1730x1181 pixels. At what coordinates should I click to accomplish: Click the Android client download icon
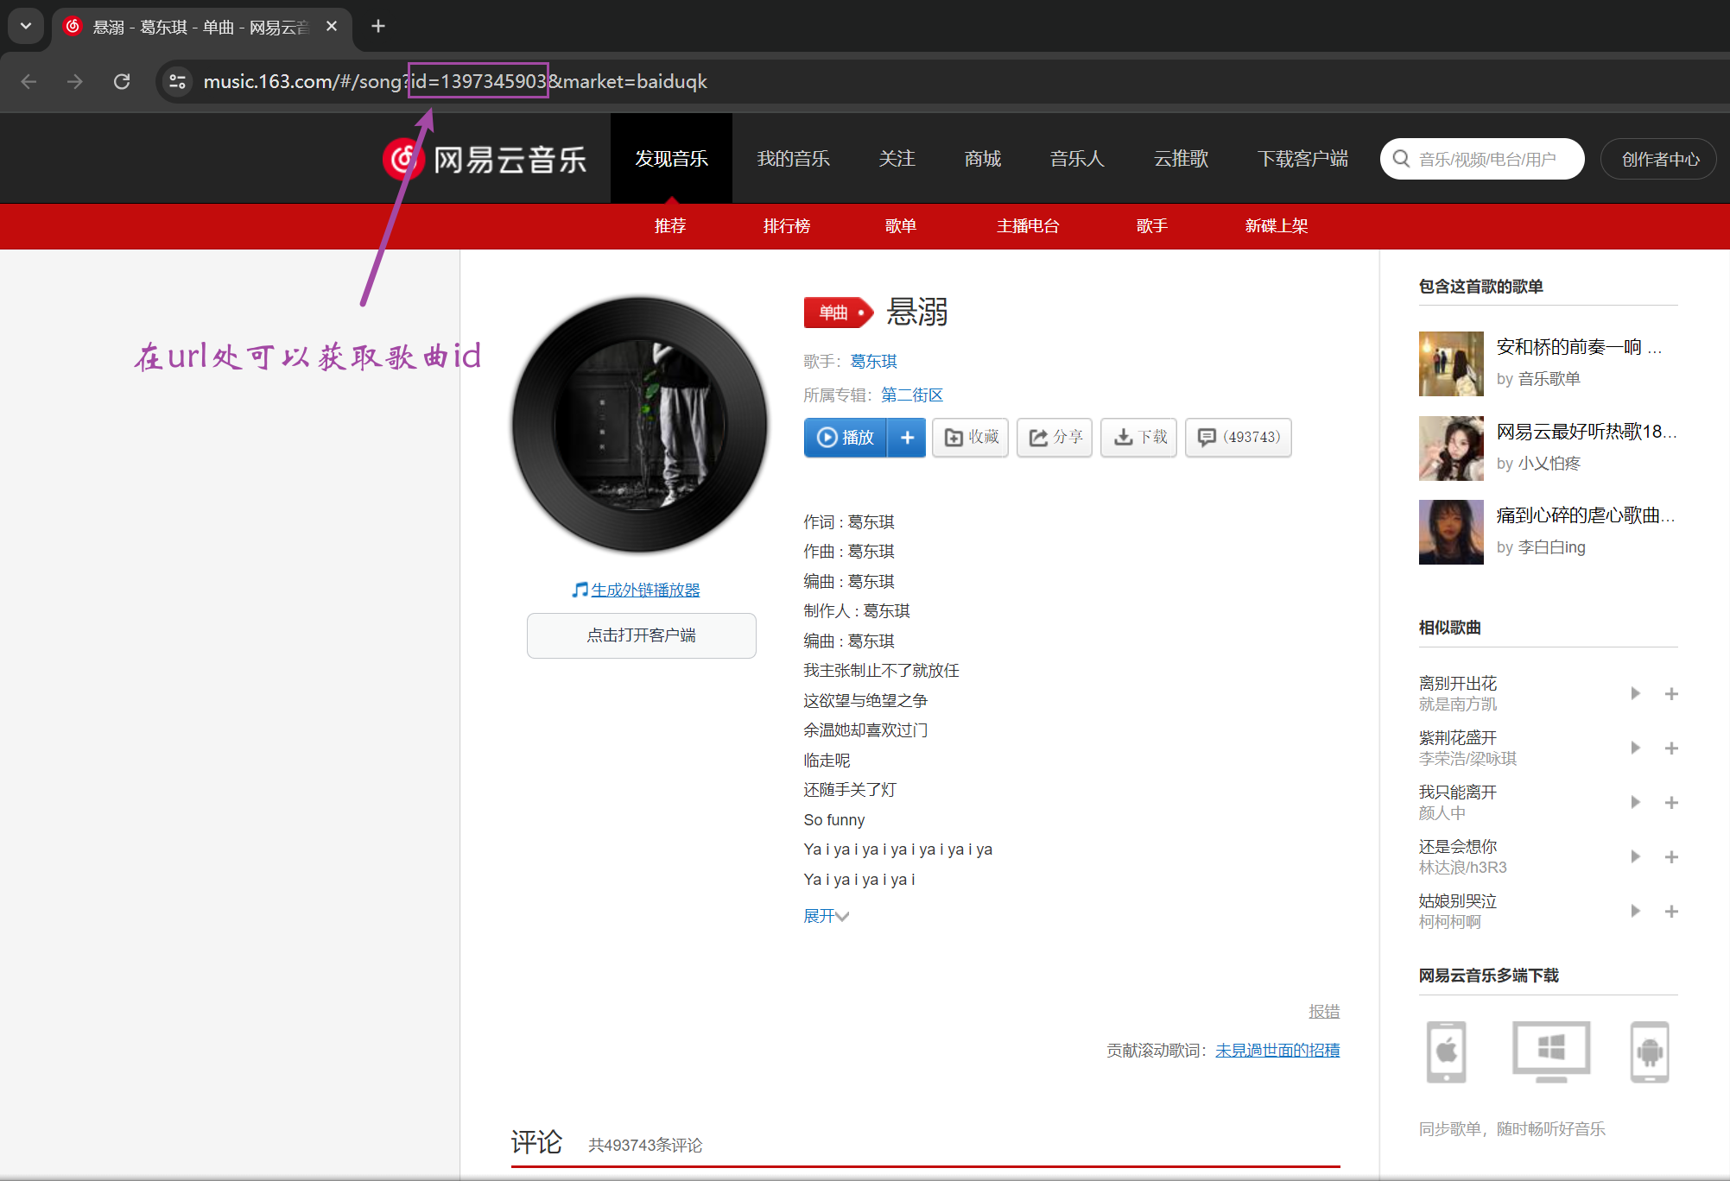tap(1650, 1052)
